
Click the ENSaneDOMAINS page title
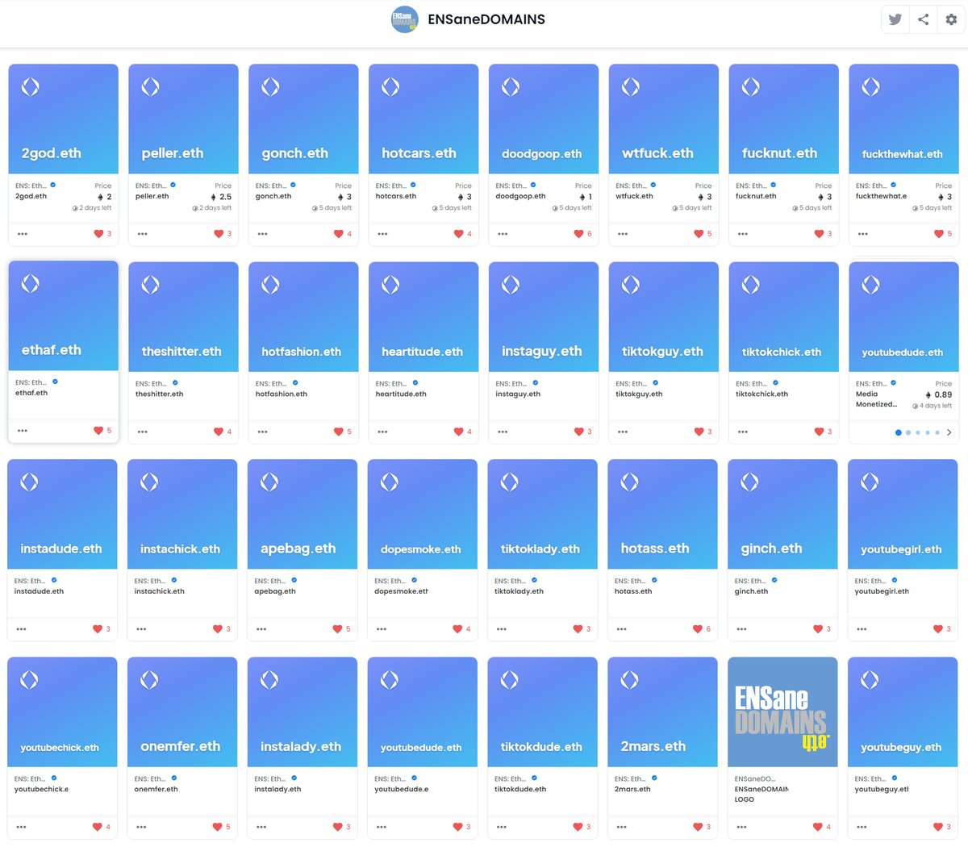coord(486,19)
